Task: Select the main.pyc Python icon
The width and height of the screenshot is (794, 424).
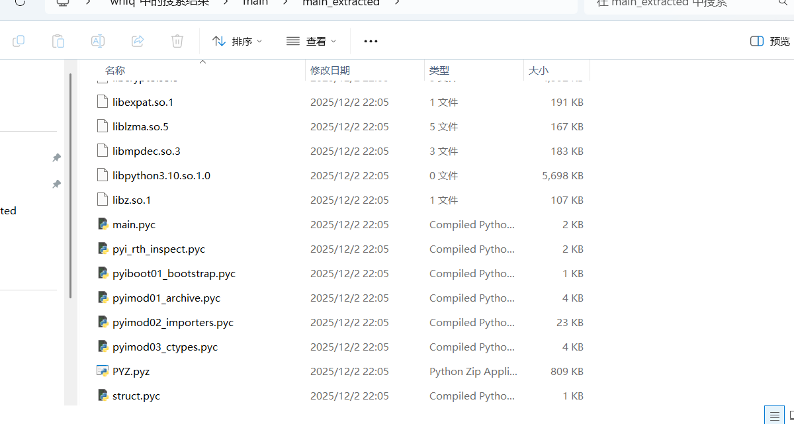Action: [103, 224]
